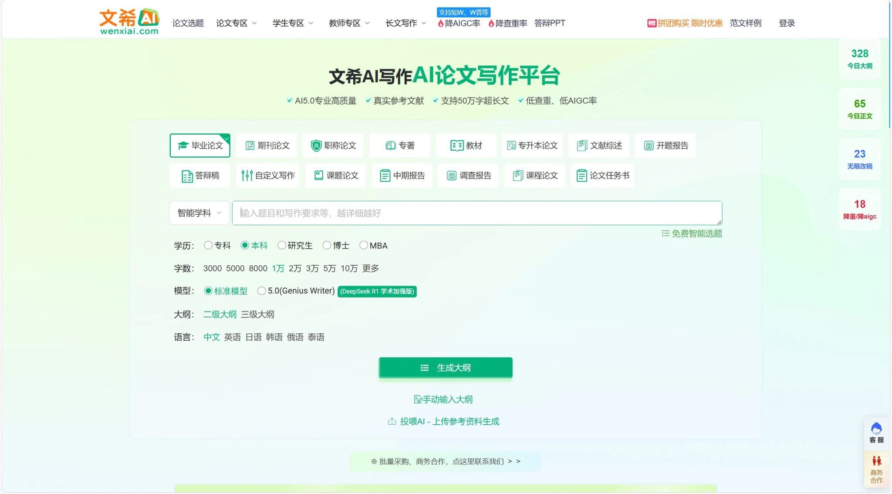Click the 18 降重/降aigc stat card

point(860,210)
